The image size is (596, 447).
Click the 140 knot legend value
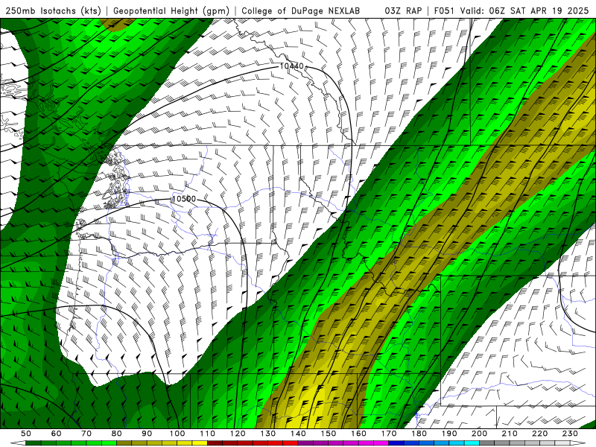[298, 434]
